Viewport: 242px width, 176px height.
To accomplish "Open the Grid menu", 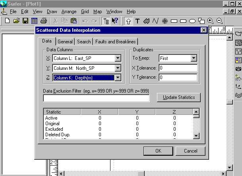I will click(x=85, y=12).
